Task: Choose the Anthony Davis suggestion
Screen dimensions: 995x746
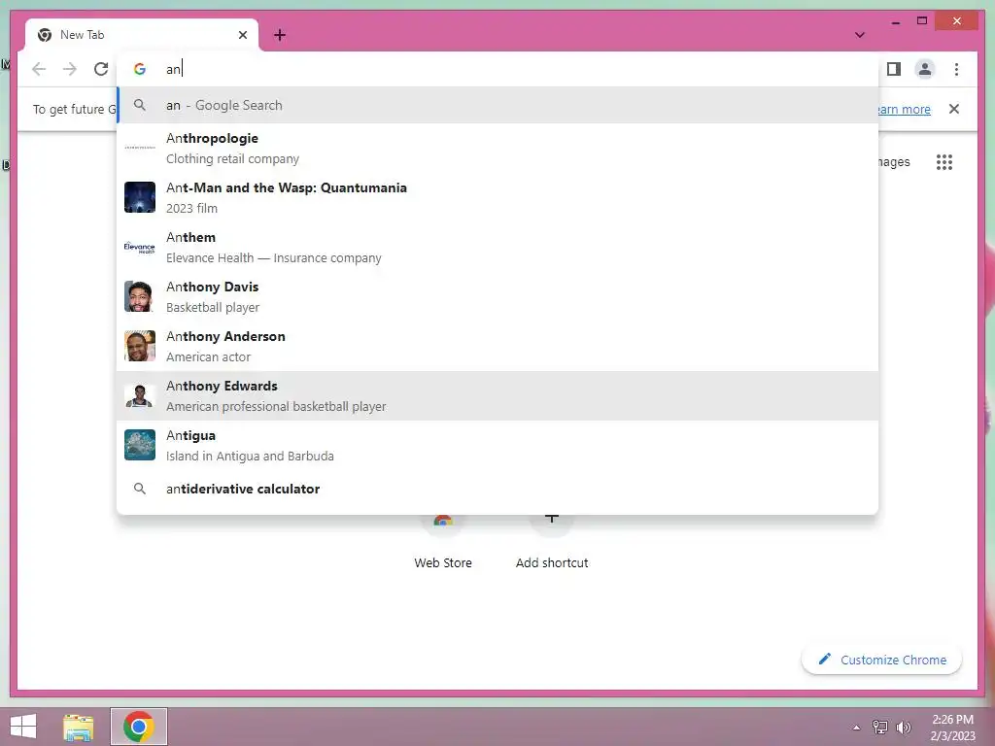Action: pos(497,296)
